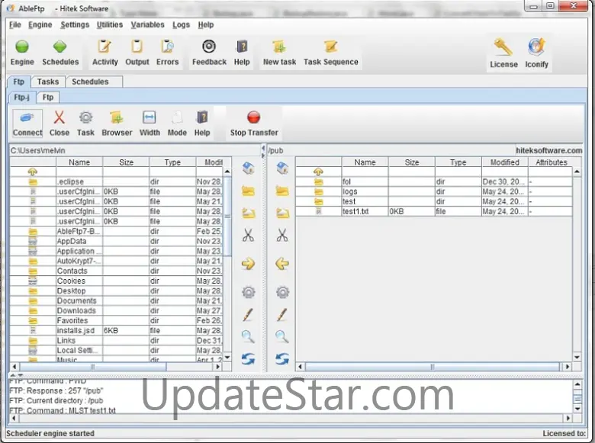Click remote panel gear icon
The height and width of the screenshot is (443, 595).
282,292
